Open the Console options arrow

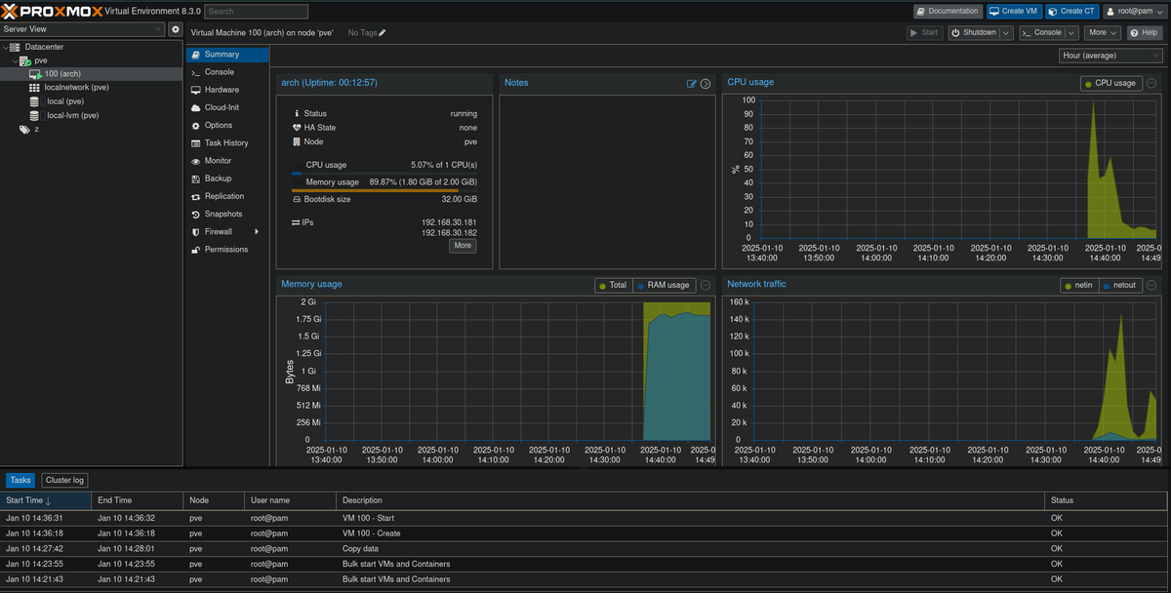1071,33
